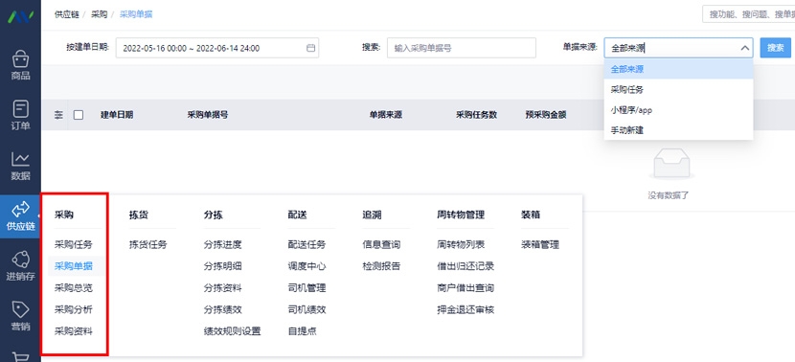Open 分拣绩效 in the menu

[x=222, y=309]
